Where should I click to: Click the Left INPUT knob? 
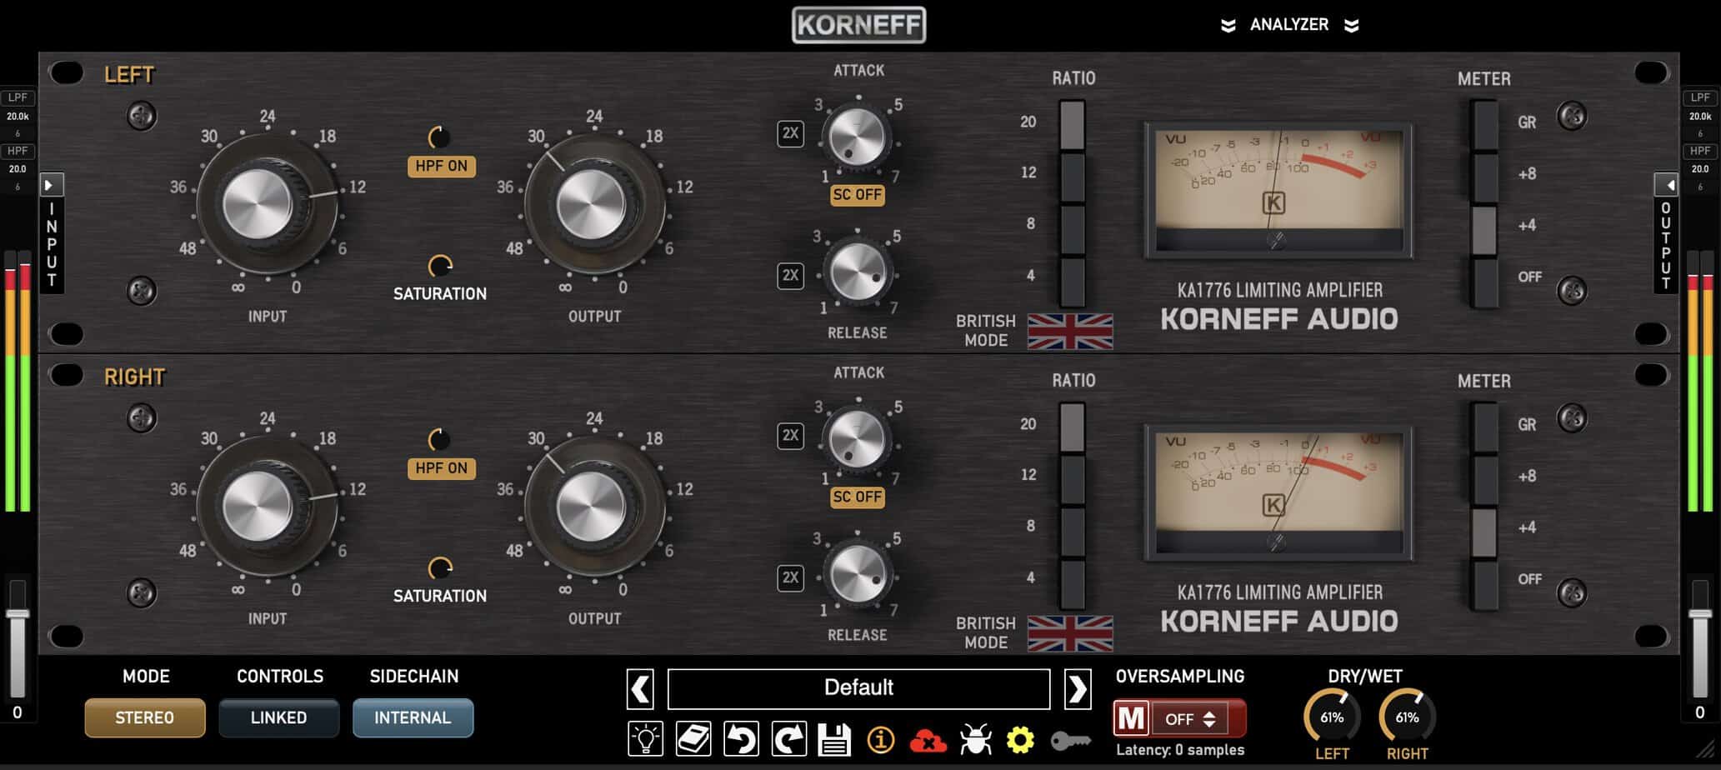(x=267, y=204)
